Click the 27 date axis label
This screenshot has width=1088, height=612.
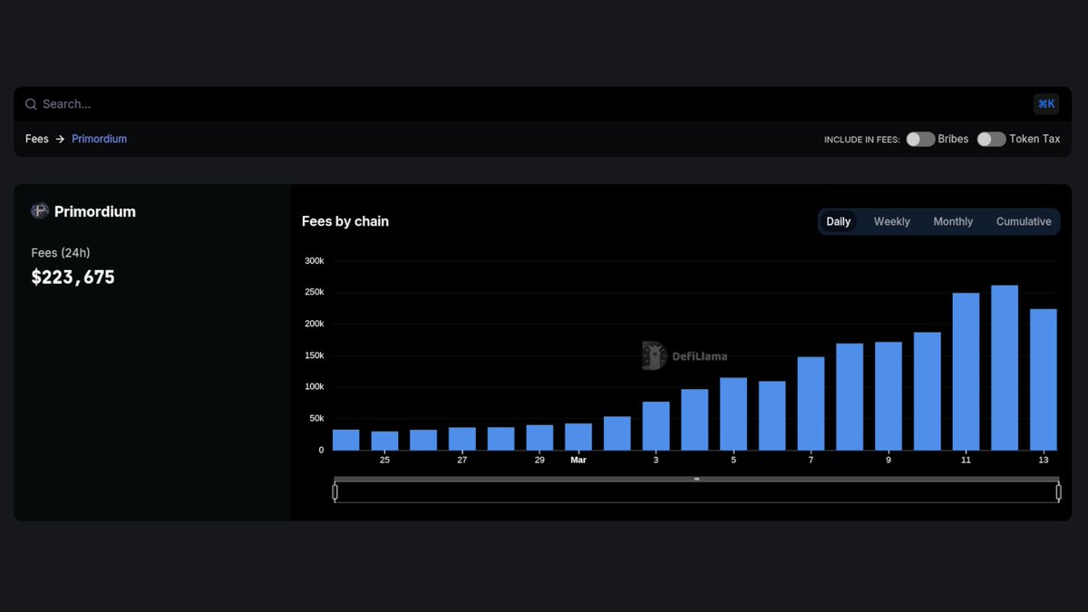[x=462, y=461]
